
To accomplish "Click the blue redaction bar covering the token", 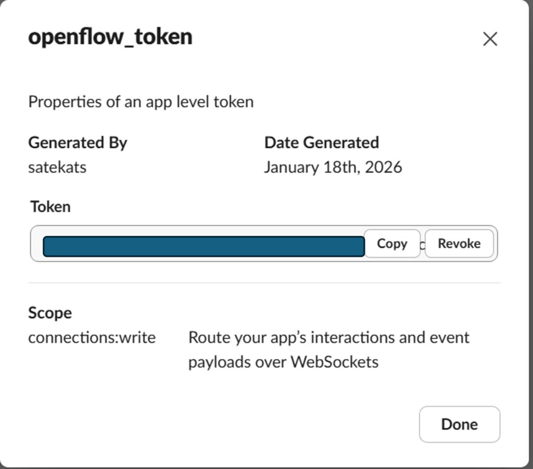I will pos(203,246).
